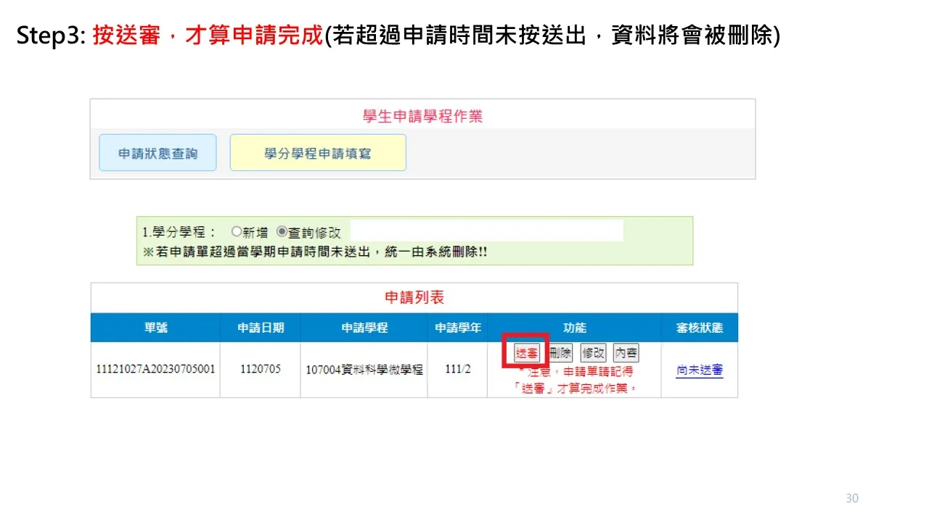The image size is (929, 522).
Task: Click the 學生申請學程作業 panel heading
Action: 422,116
